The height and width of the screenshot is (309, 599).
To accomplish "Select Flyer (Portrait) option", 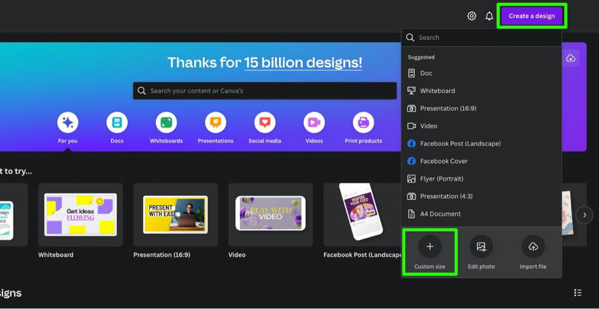I will (482, 178).
